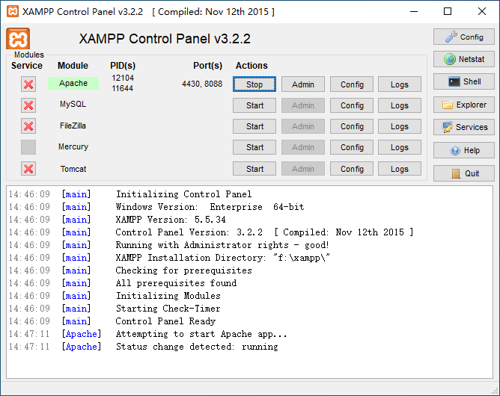
Task: Click the Apache module label
Action: 73,83
